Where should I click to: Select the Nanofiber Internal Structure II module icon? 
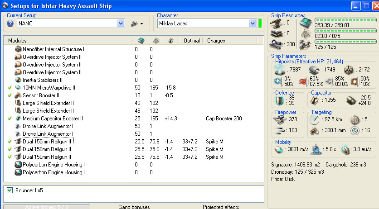tap(18, 49)
